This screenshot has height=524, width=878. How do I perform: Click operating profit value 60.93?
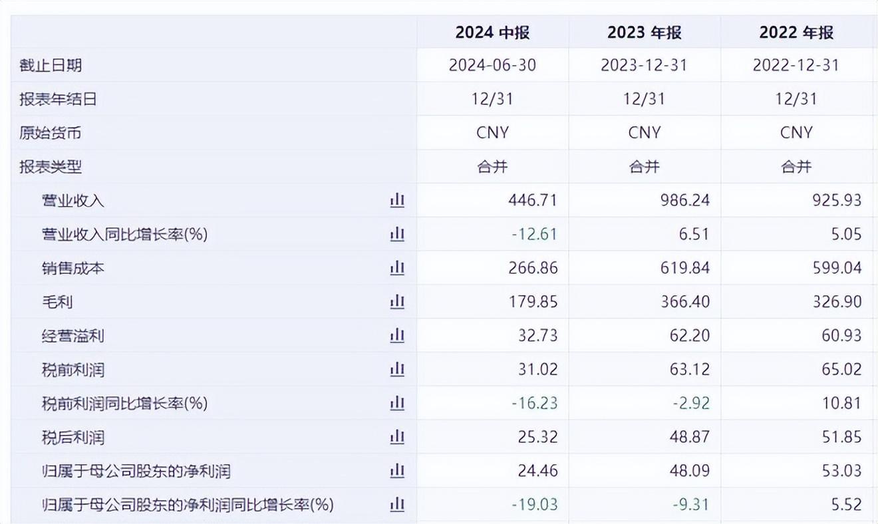click(x=841, y=336)
